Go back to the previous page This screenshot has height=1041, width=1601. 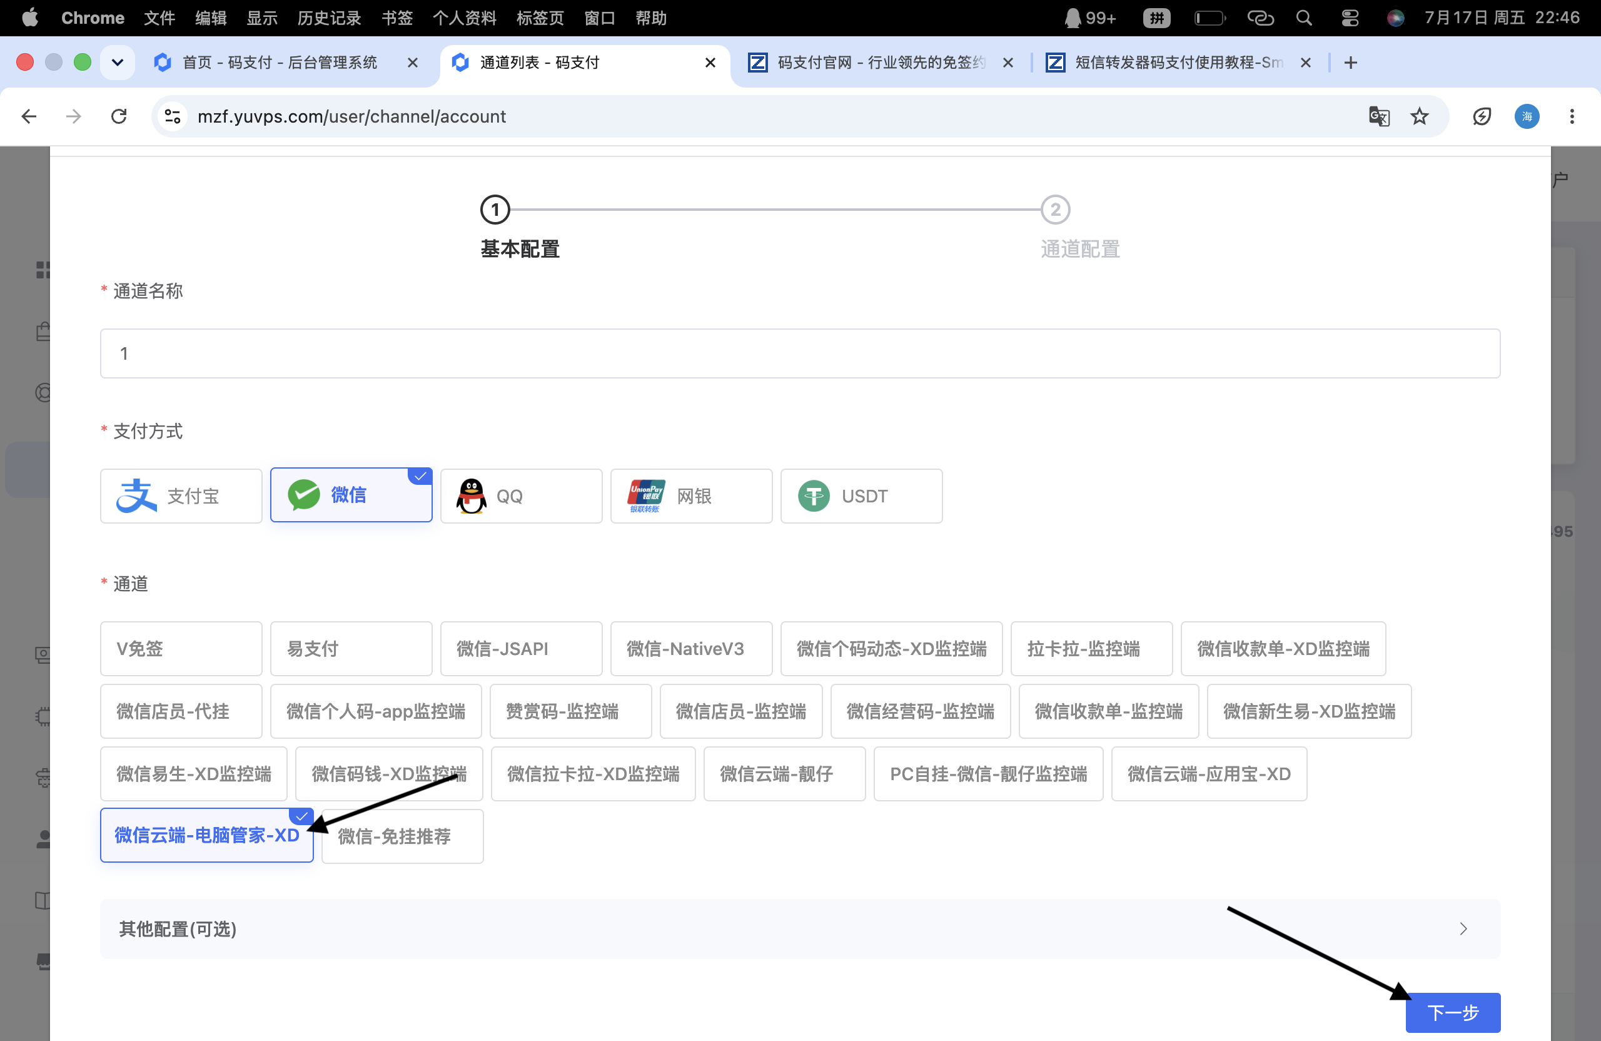[x=28, y=116]
